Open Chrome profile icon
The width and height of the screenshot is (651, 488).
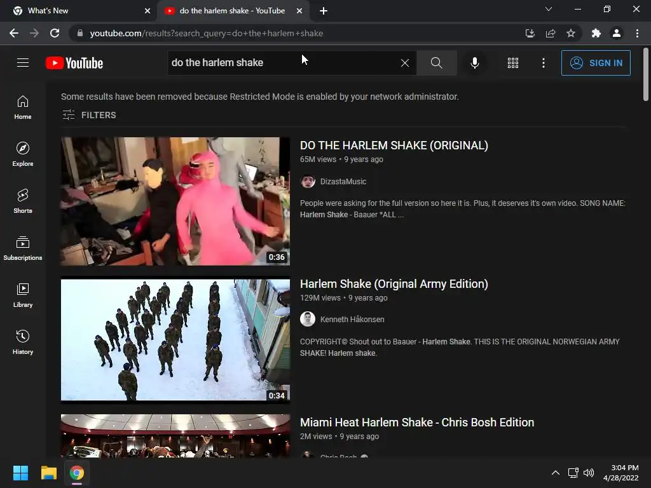tap(617, 33)
